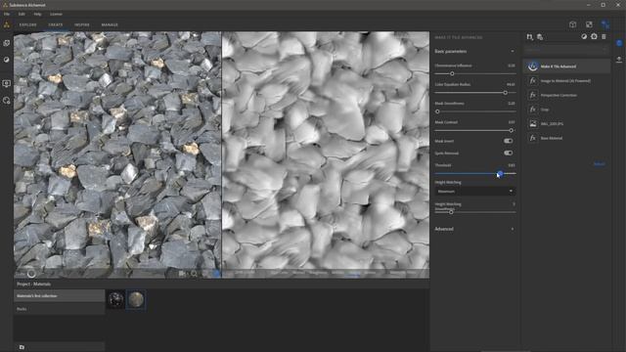The width and height of the screenshot is (626, 352).
Task: Click the circle icon at viewport bottom-left
Action: pyautogui.click(x=31, y=274)
